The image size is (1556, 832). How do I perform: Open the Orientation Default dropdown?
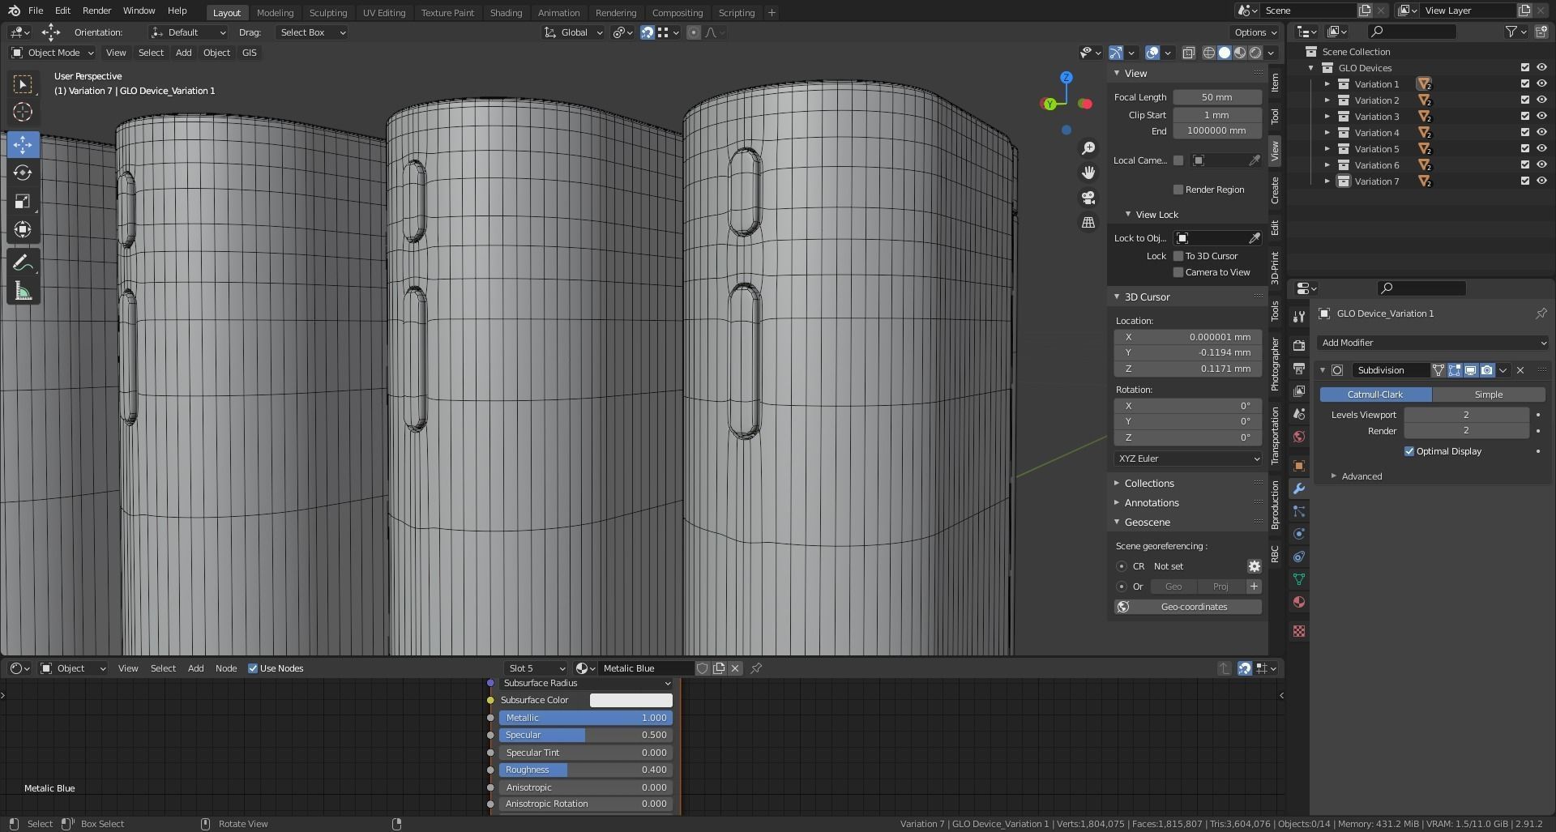click(188, 32)
